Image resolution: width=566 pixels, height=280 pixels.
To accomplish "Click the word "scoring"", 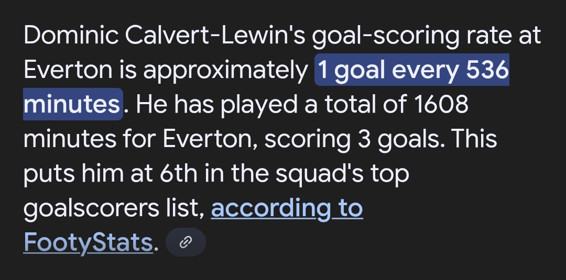I will 306,140.
